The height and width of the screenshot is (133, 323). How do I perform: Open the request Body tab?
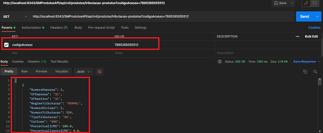78,28
